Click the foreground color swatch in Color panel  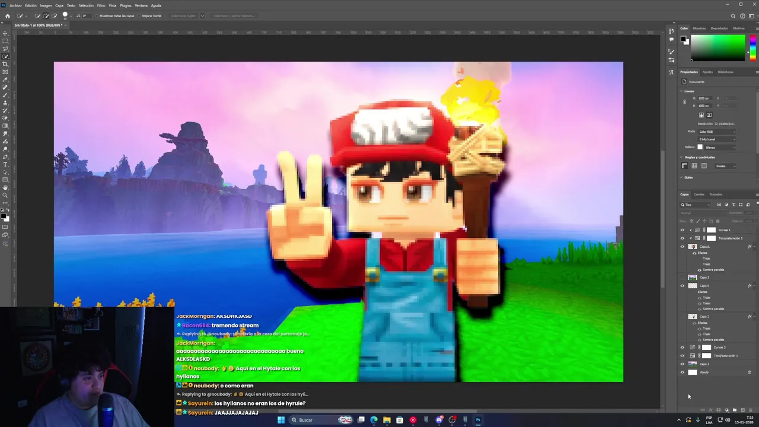coord(684,39)
